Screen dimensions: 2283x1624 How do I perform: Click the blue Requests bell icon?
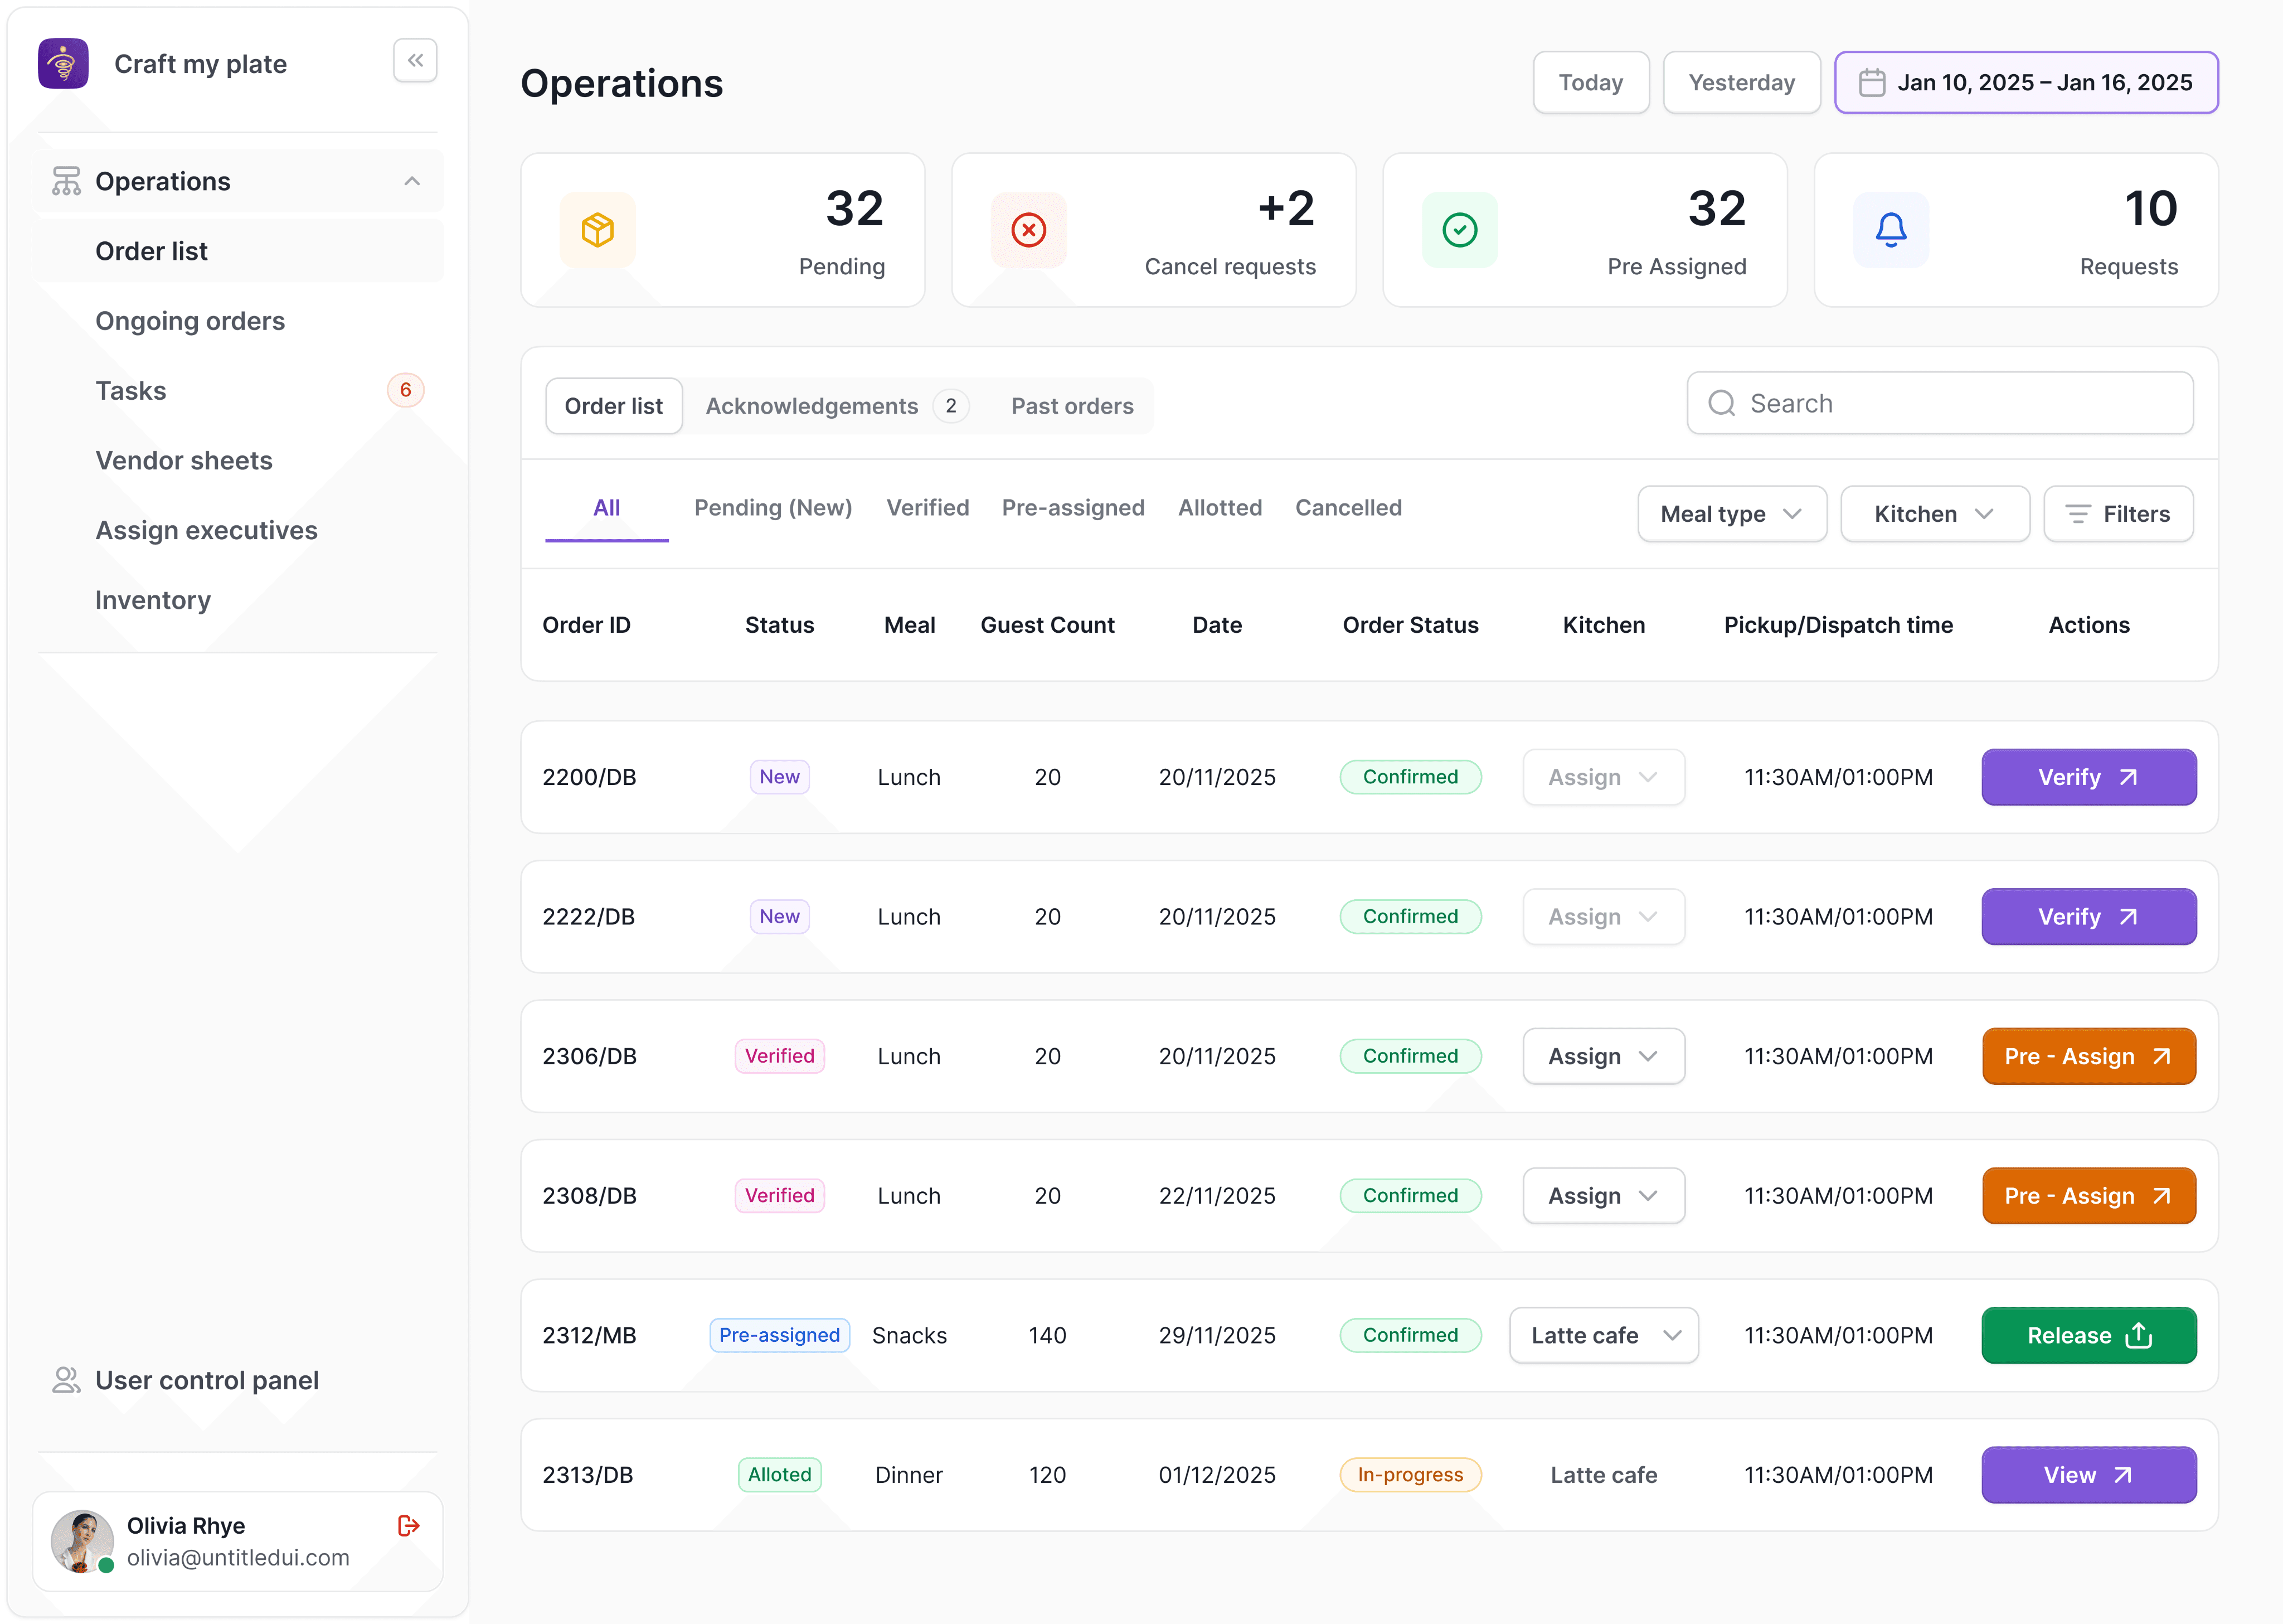1890,230
